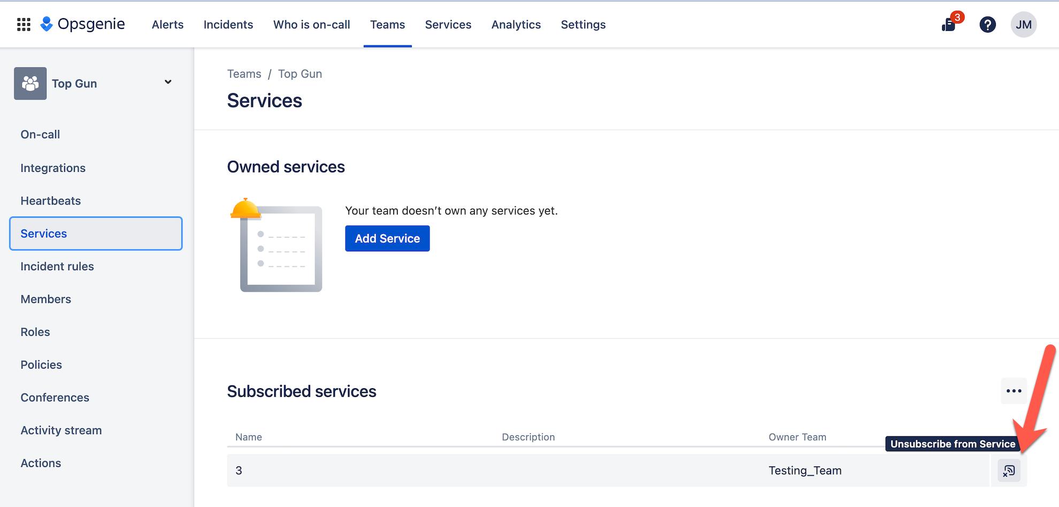The image size is (1059, 507).
Task: Open the Analytics menu item
Action: point(516,24)
